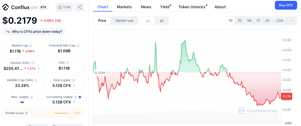Switch to candlestick chart icon
The image size is (301, 126).
tap(162, 21)
